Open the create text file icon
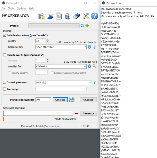The height and width of the screenshot is (158, 157). pos(59,16)
